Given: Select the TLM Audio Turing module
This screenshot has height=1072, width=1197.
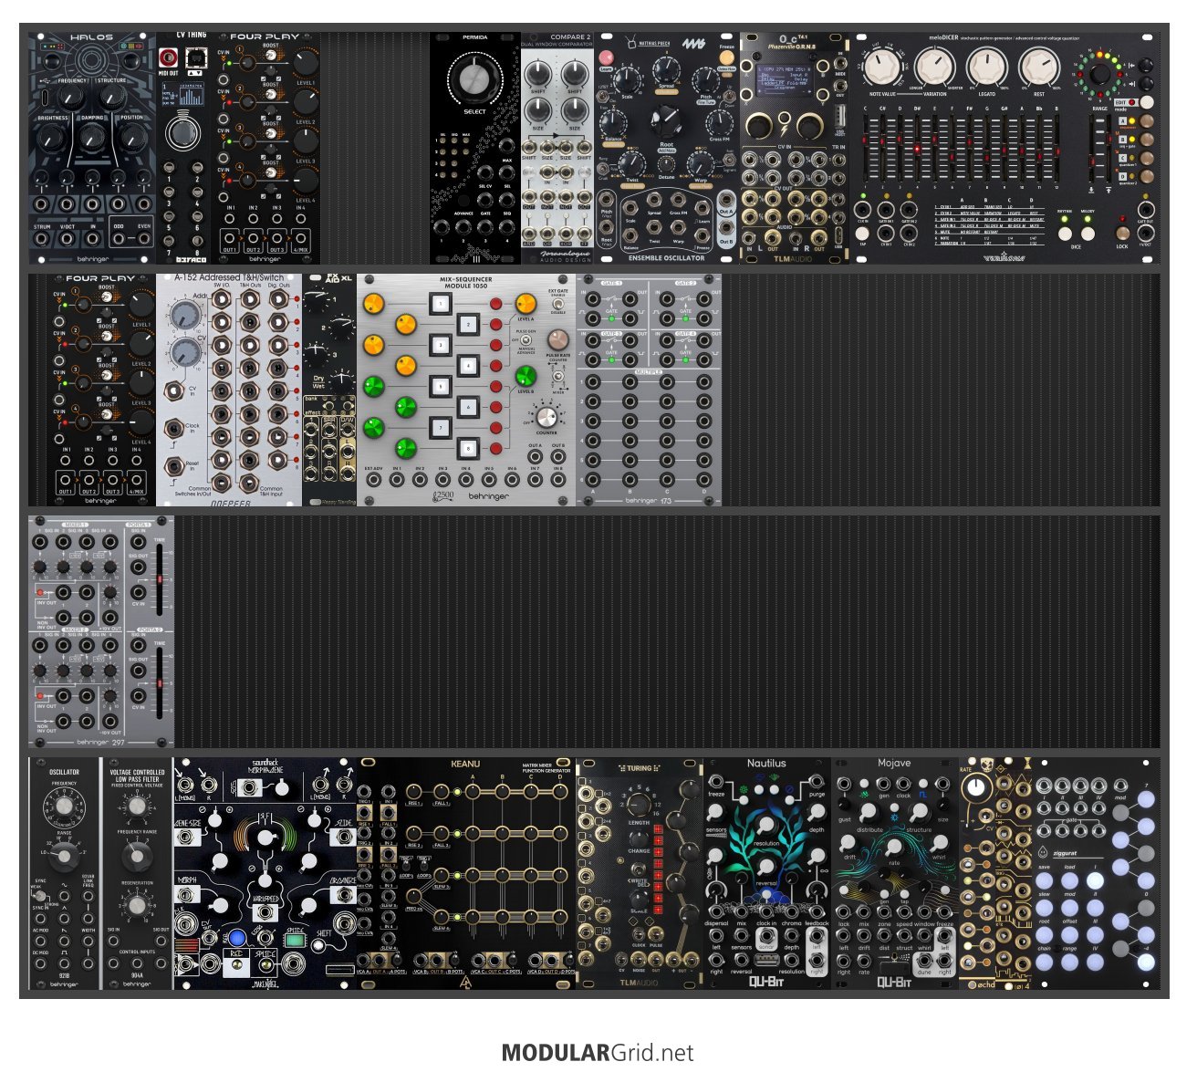Looking at the screenshot, I should (x=640, y=872).
